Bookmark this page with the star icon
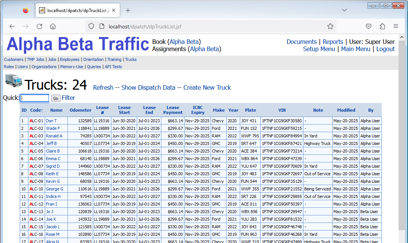 click(x=330, y=26)
